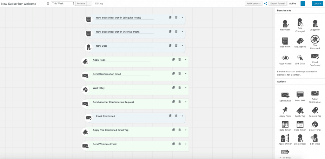Click the Export Funnel button
The height and width of the screenshot is (159, 325).
pos(277,3)
